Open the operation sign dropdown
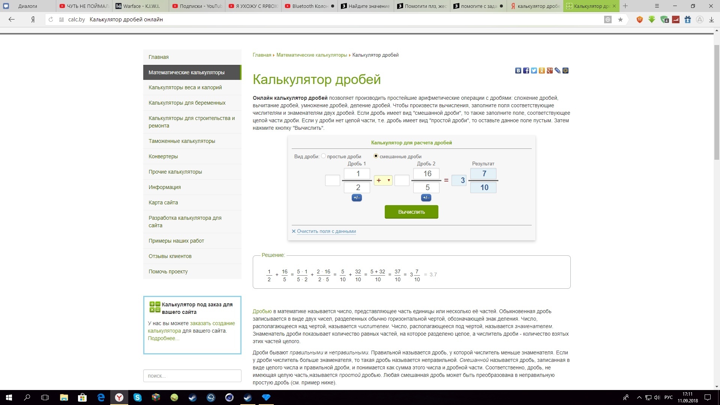Viewport: 720px width, 405px height. [x=383, y=180]
